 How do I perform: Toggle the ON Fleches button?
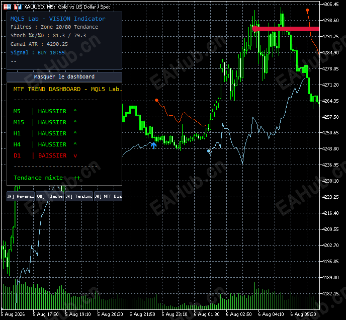[50, 196]
